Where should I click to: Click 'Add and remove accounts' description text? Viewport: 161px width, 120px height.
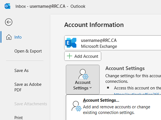(x=117, y=110)
